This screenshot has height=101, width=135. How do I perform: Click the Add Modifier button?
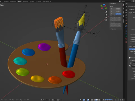point(132,10)
